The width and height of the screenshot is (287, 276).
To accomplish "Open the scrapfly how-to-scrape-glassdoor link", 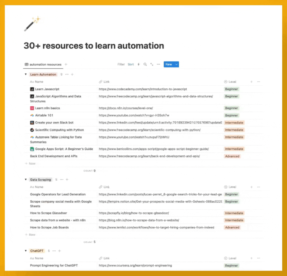I will tap(134, 213).
